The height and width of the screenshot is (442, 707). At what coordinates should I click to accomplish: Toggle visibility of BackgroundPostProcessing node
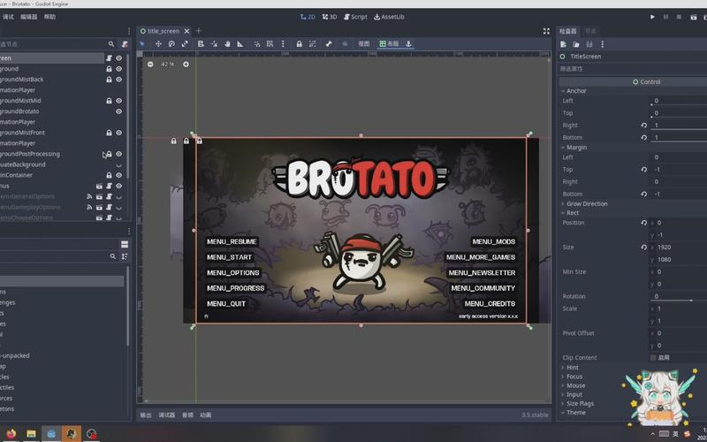[119, 154]
